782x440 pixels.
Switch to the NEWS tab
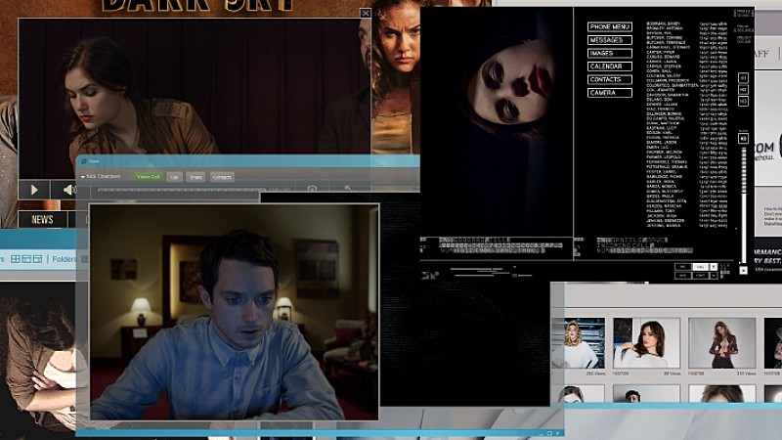[x=42, y=220]
